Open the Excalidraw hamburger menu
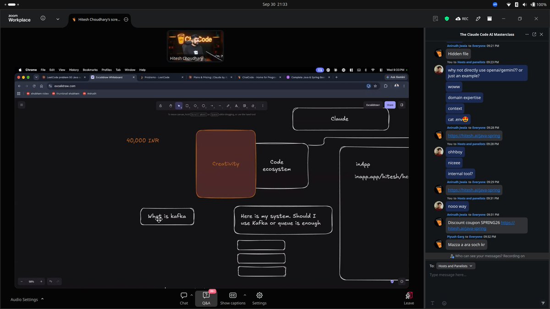 coord(22,105)
